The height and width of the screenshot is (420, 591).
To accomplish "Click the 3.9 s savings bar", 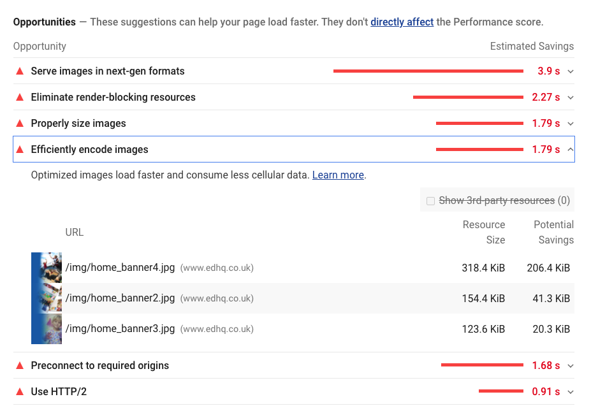I will (x=428, y=71).
